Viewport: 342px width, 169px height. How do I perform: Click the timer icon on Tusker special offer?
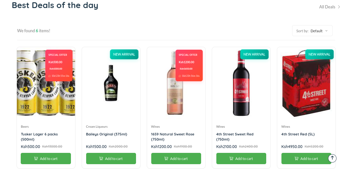pyautogui.click(x=50, y=76)
